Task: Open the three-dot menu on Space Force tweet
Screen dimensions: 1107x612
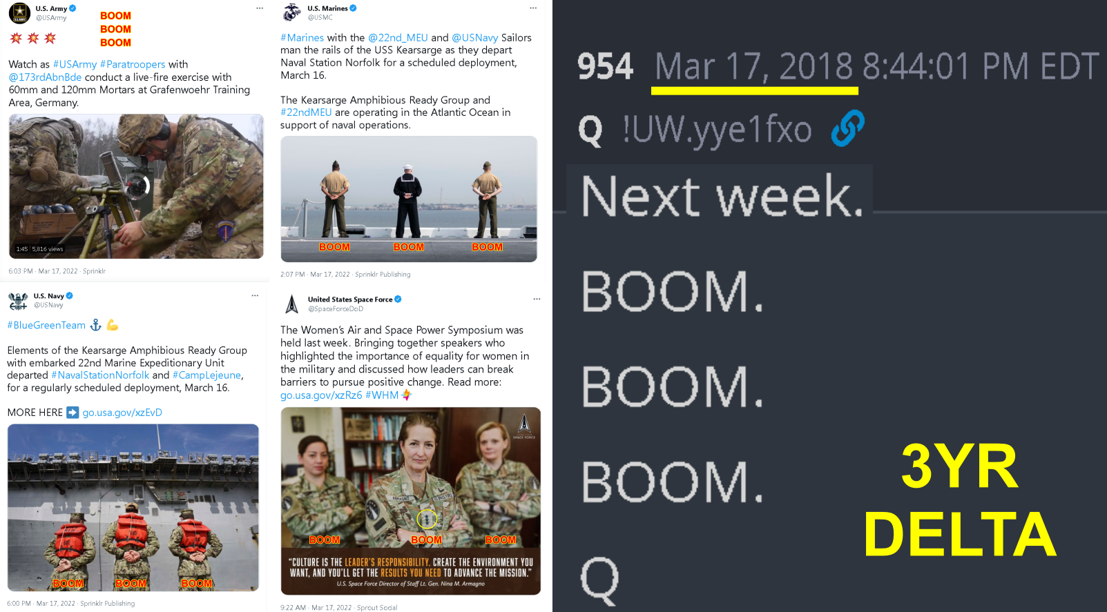Action: pos(537,299)
